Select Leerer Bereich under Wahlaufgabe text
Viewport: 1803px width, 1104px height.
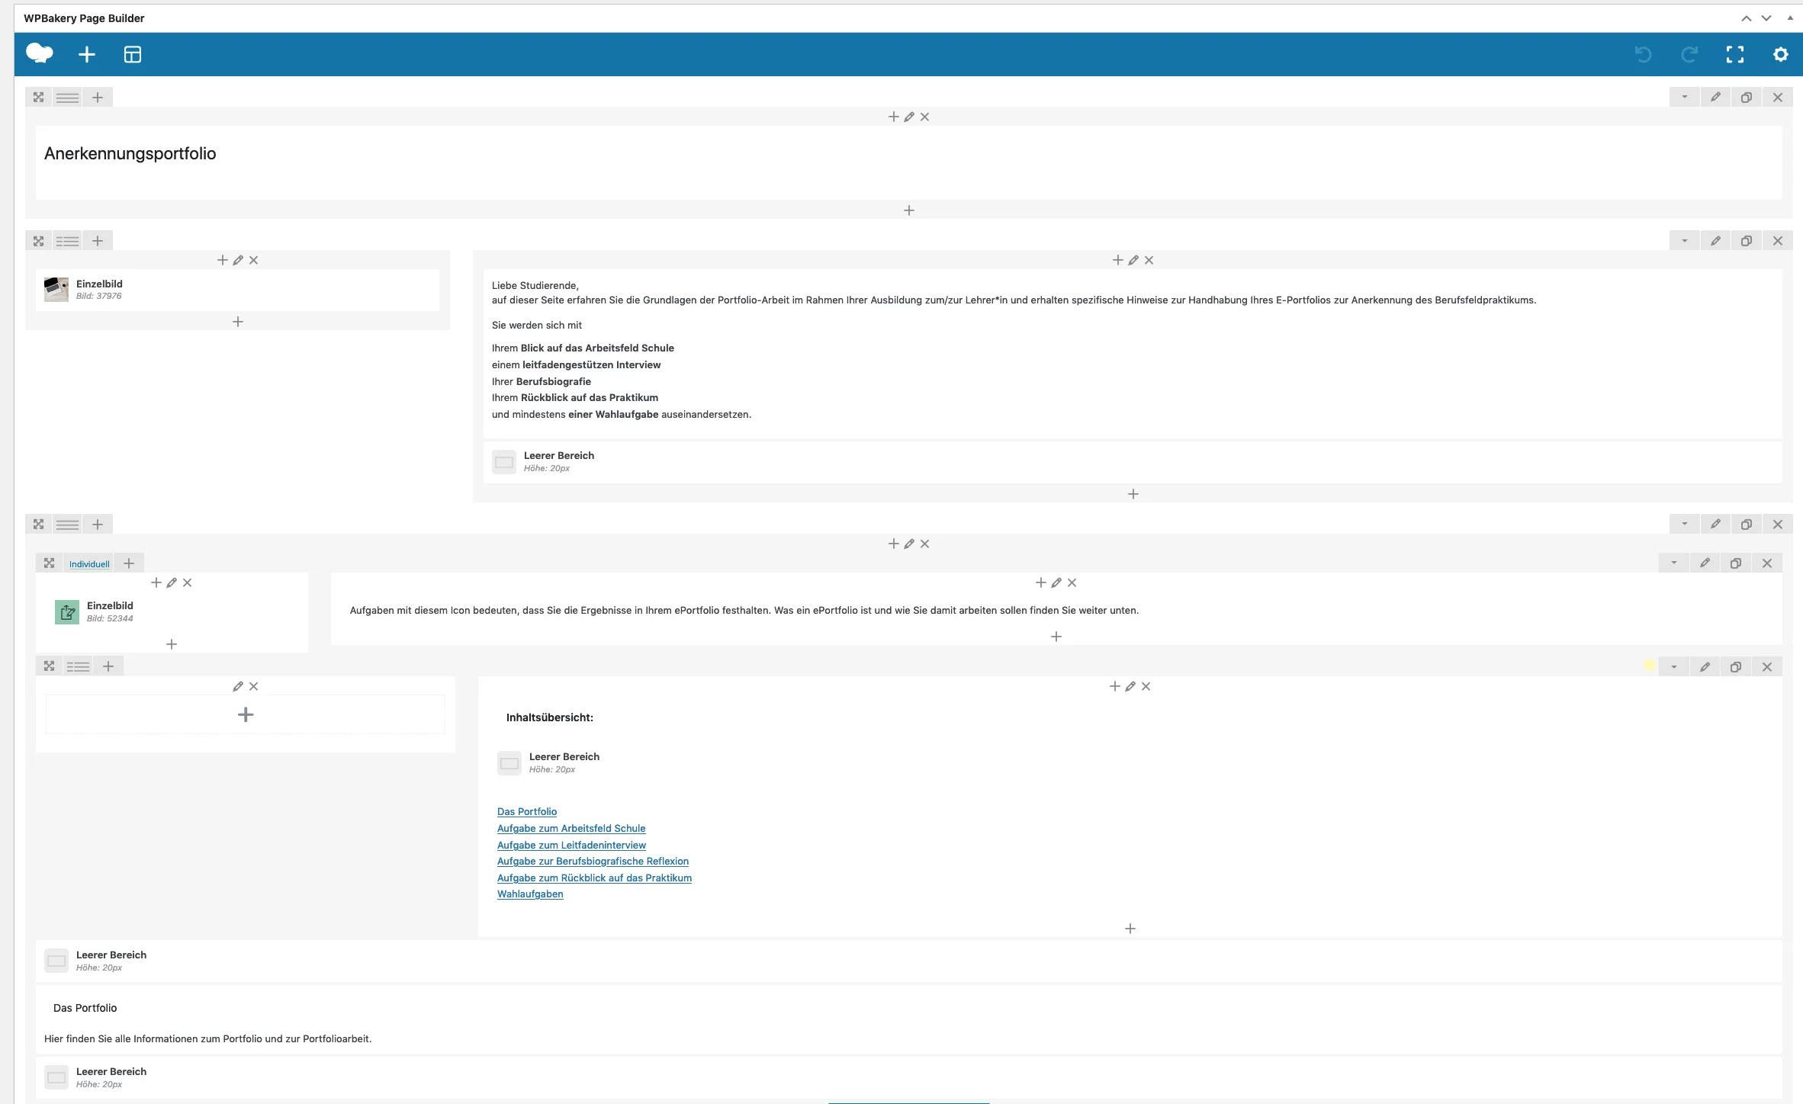1133,461
